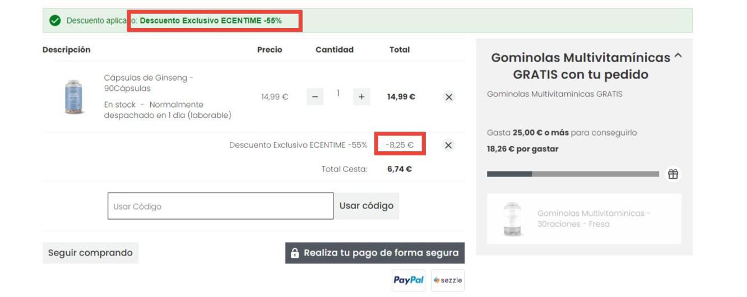The height and width of the screenshot is (297, 747).
Task: Click the Precio column header
Action: (x=270, y=49)
